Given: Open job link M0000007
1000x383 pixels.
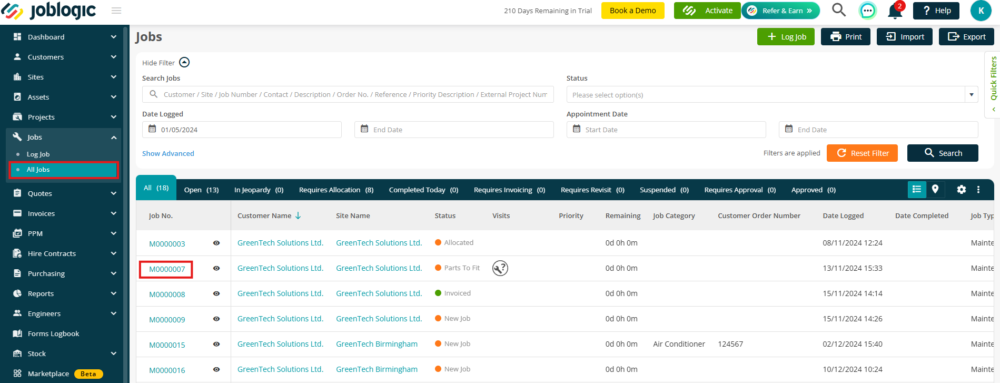Looking at the screenshot, I should point(167,269).
